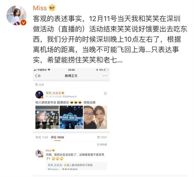Expand the 按热度 sort option
The height and width of the screenshot is (177, 194).
coord(102,144)
